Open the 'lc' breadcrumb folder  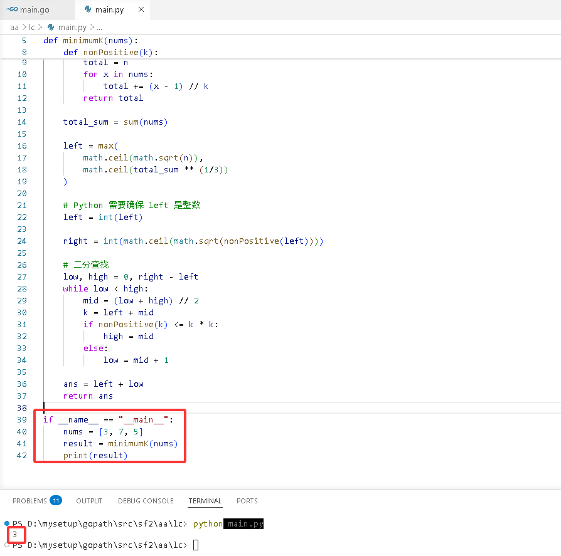tap(32, 28)
